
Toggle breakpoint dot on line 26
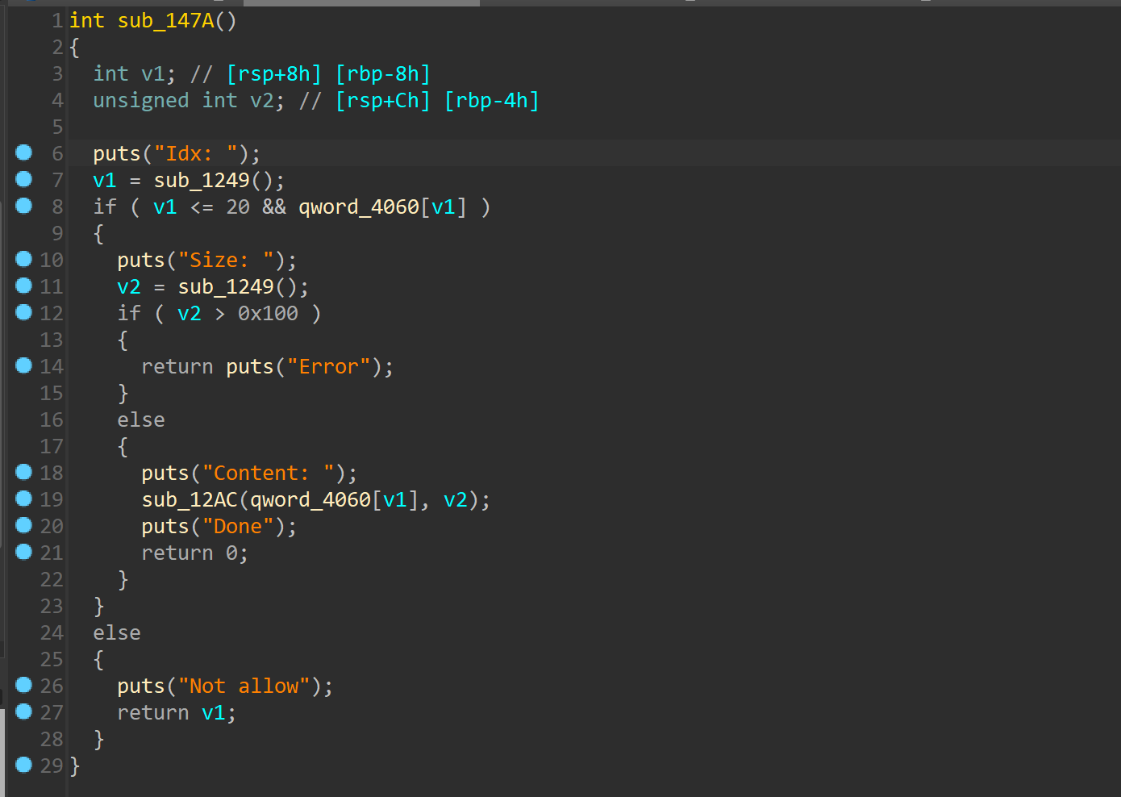(x=24, y=685)
